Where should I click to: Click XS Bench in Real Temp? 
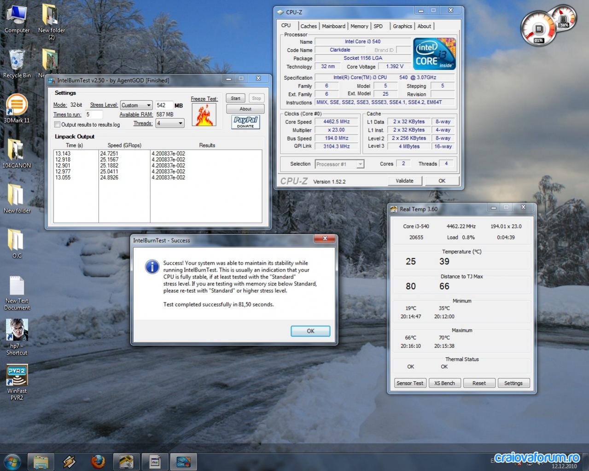point(444,383)
